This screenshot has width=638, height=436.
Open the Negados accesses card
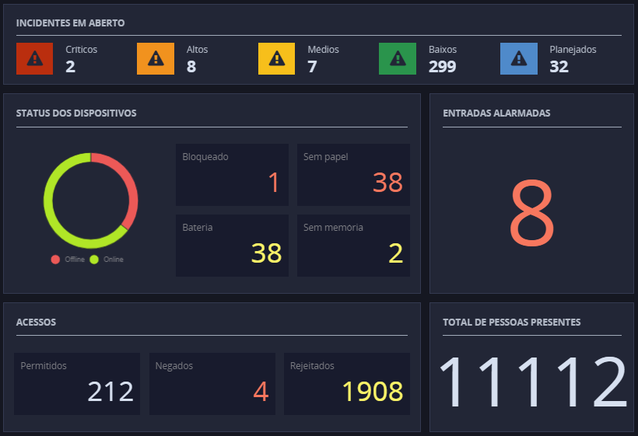[212, 384]
